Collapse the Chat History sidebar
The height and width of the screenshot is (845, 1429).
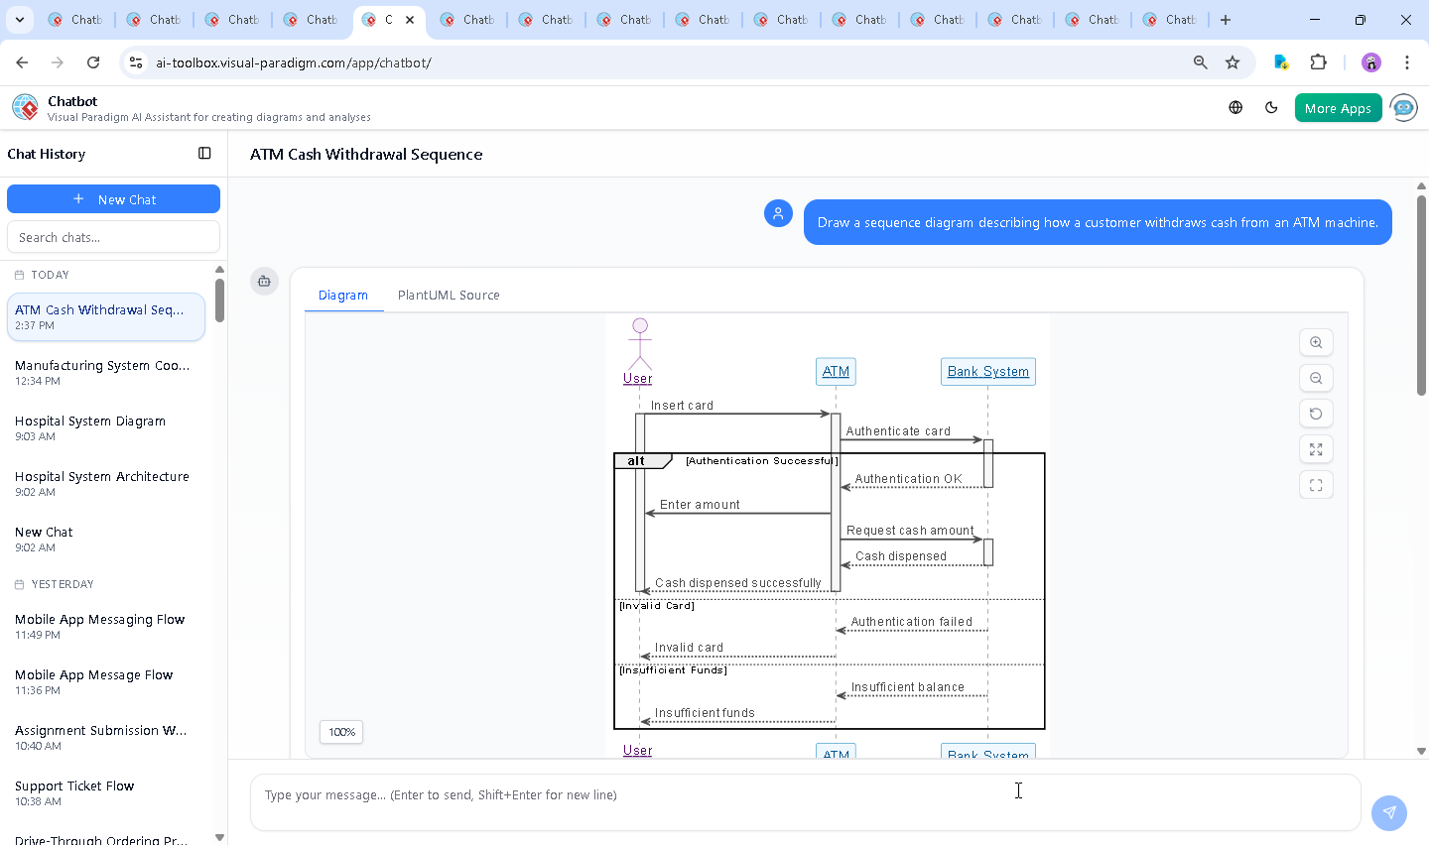point(204,153)
